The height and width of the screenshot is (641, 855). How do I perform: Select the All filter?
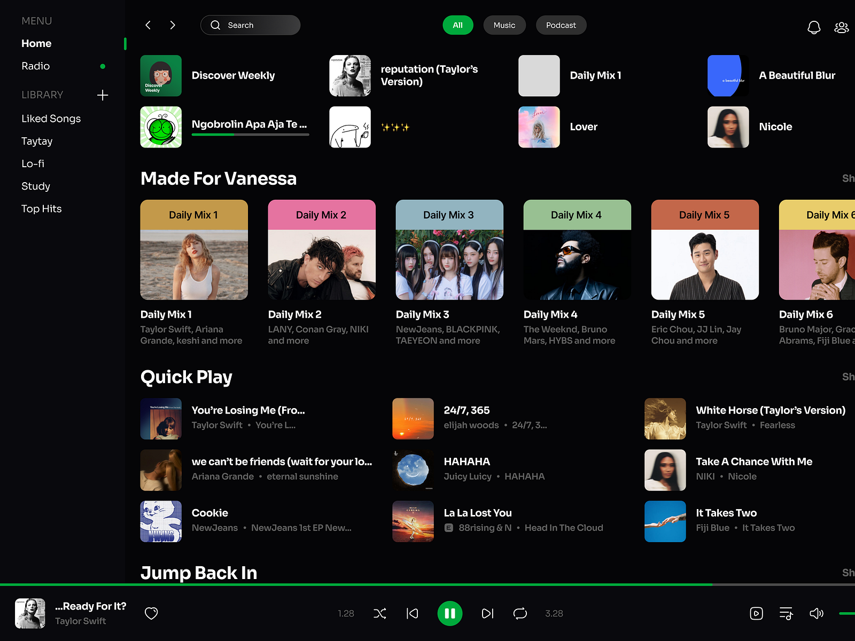458,25
